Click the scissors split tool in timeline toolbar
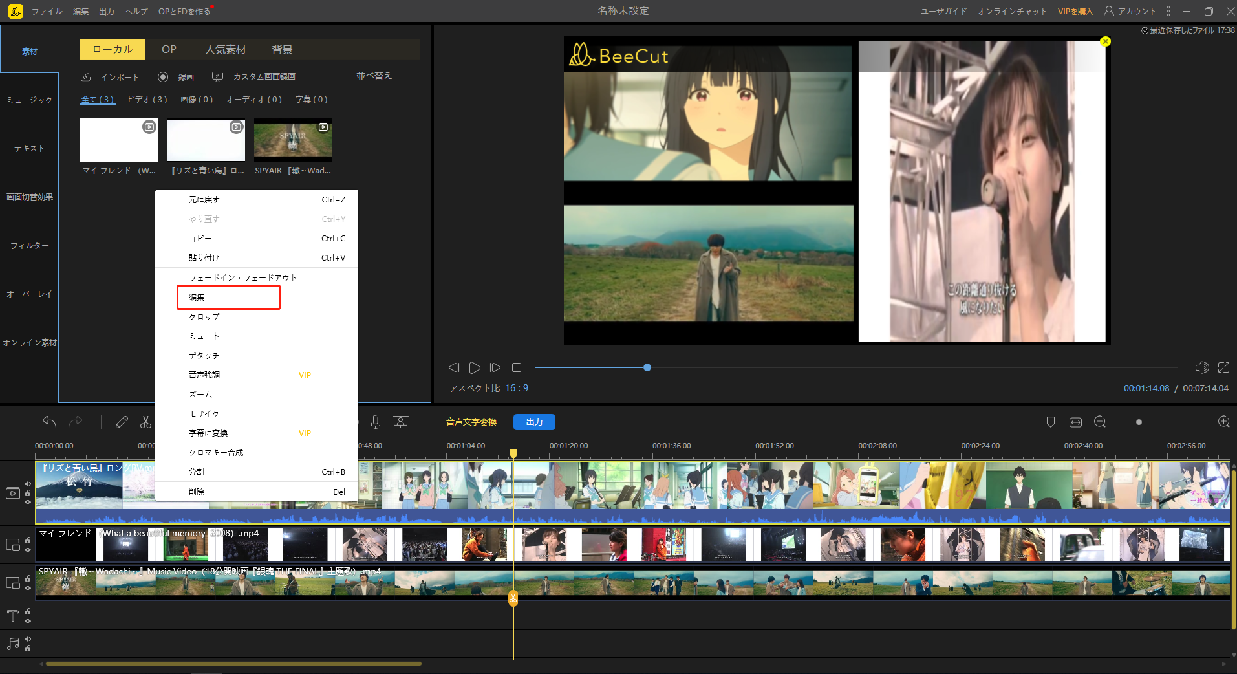The width and height of the screenshot is (1237, 674). [145, 422]
